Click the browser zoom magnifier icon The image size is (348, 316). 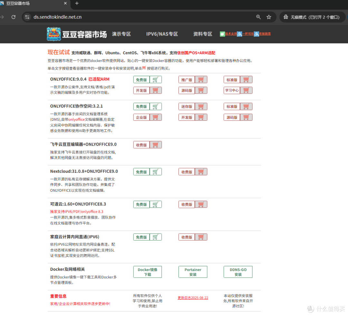pos(258,17)
